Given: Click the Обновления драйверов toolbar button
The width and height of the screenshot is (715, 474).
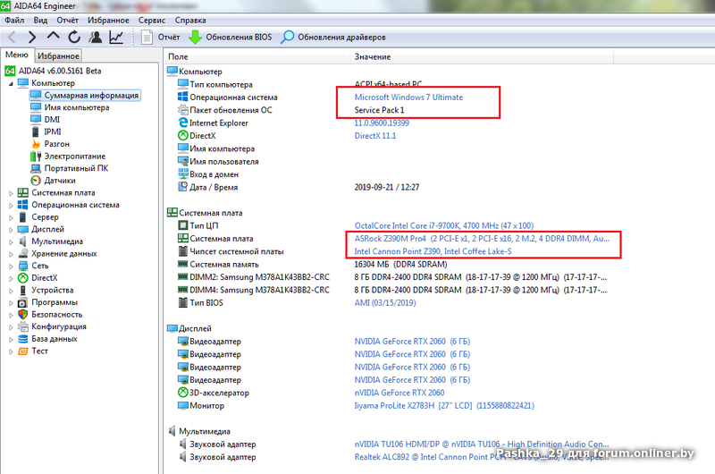Looking at the screenshot, I should point(333,38).
